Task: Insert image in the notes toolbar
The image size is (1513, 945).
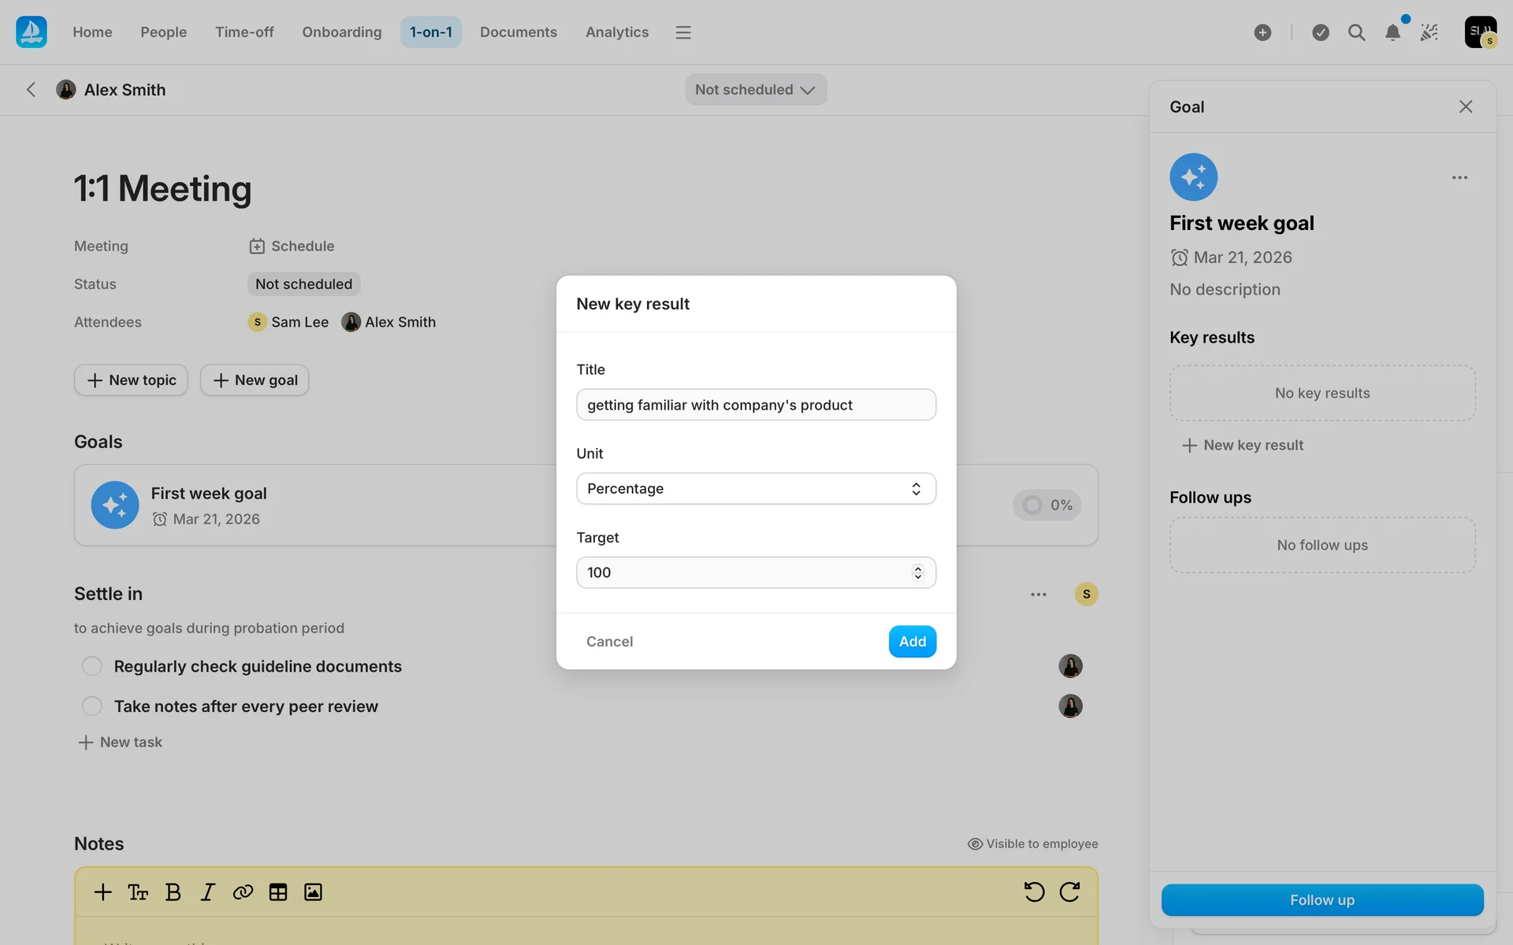Action: click(313, 892)
